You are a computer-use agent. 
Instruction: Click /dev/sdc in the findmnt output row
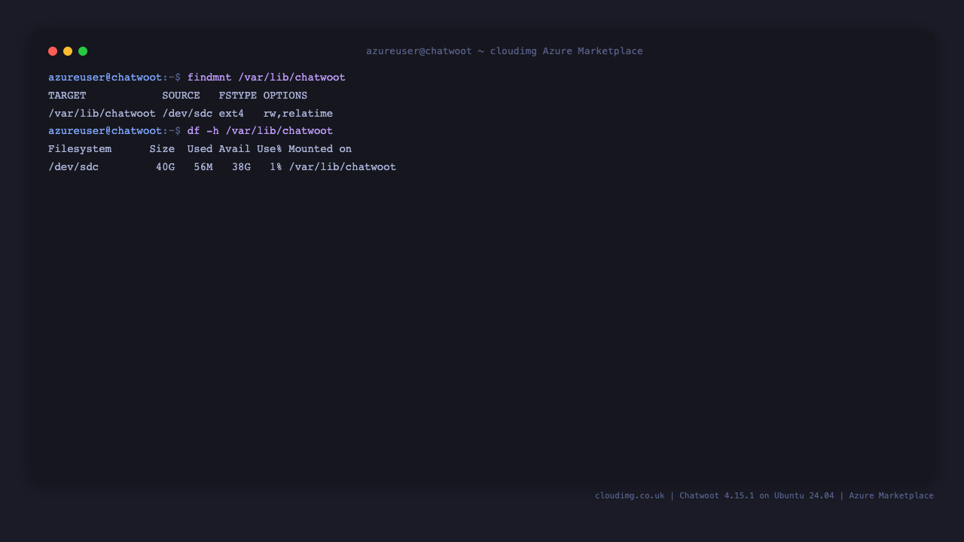pyautogui.click(x=188, y=114)
